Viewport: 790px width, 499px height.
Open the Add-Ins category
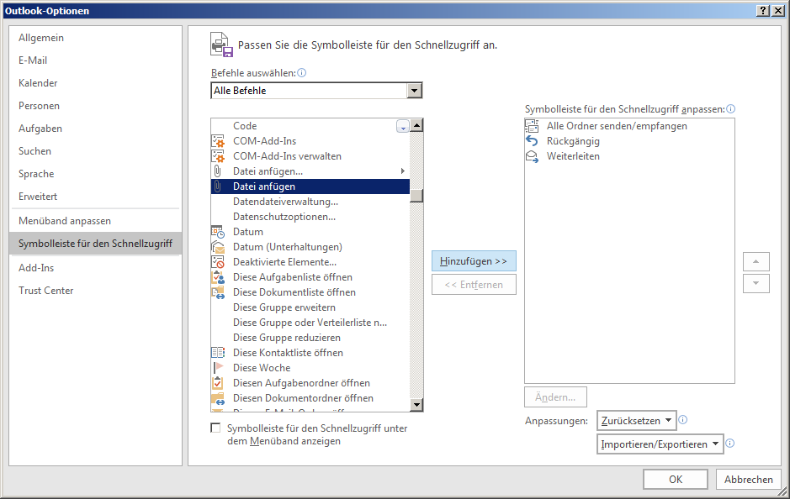click(95, 268)
